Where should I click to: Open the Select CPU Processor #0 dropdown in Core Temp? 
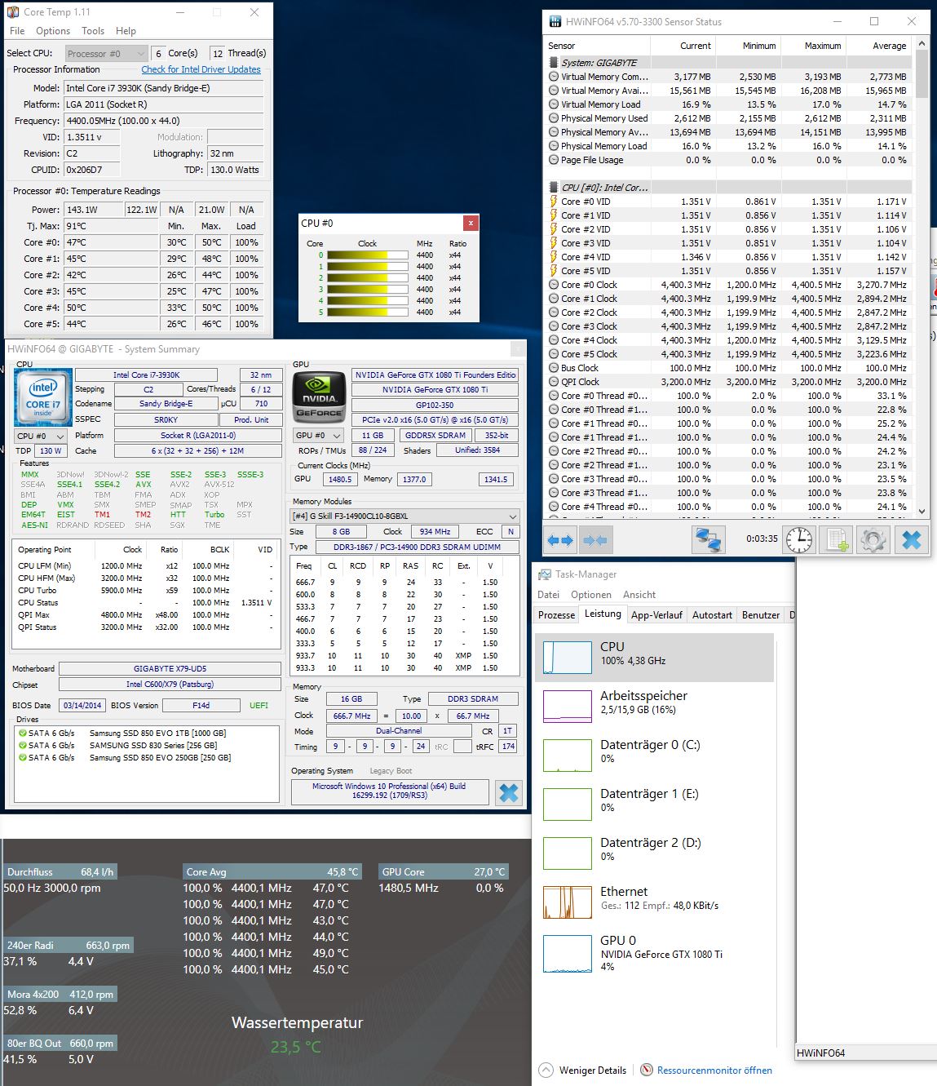(x=106, y=54)
